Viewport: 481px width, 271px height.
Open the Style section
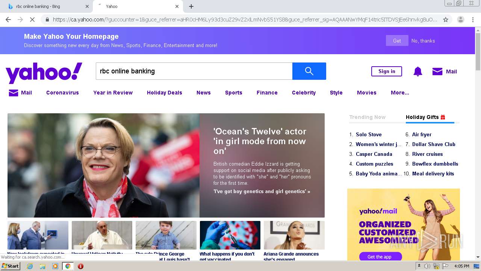click(336, 93)
